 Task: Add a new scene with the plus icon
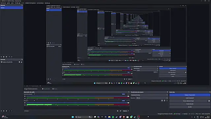1,57
